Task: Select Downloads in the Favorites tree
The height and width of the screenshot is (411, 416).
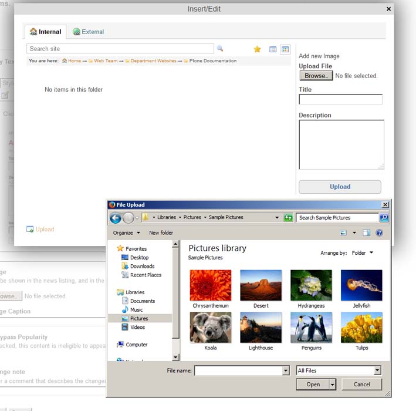Action: (142, 266)
